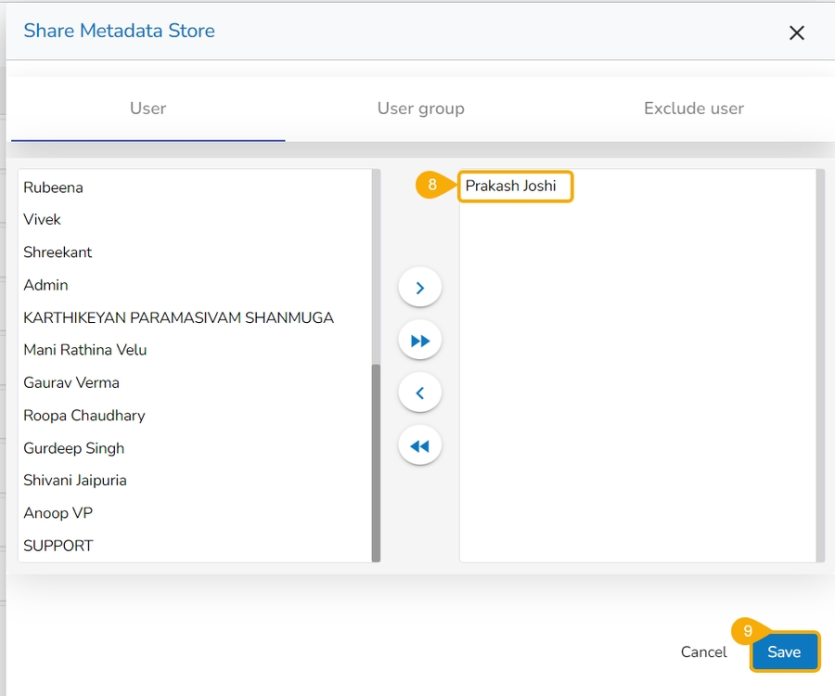Move selected user to right list

[419, 288]
